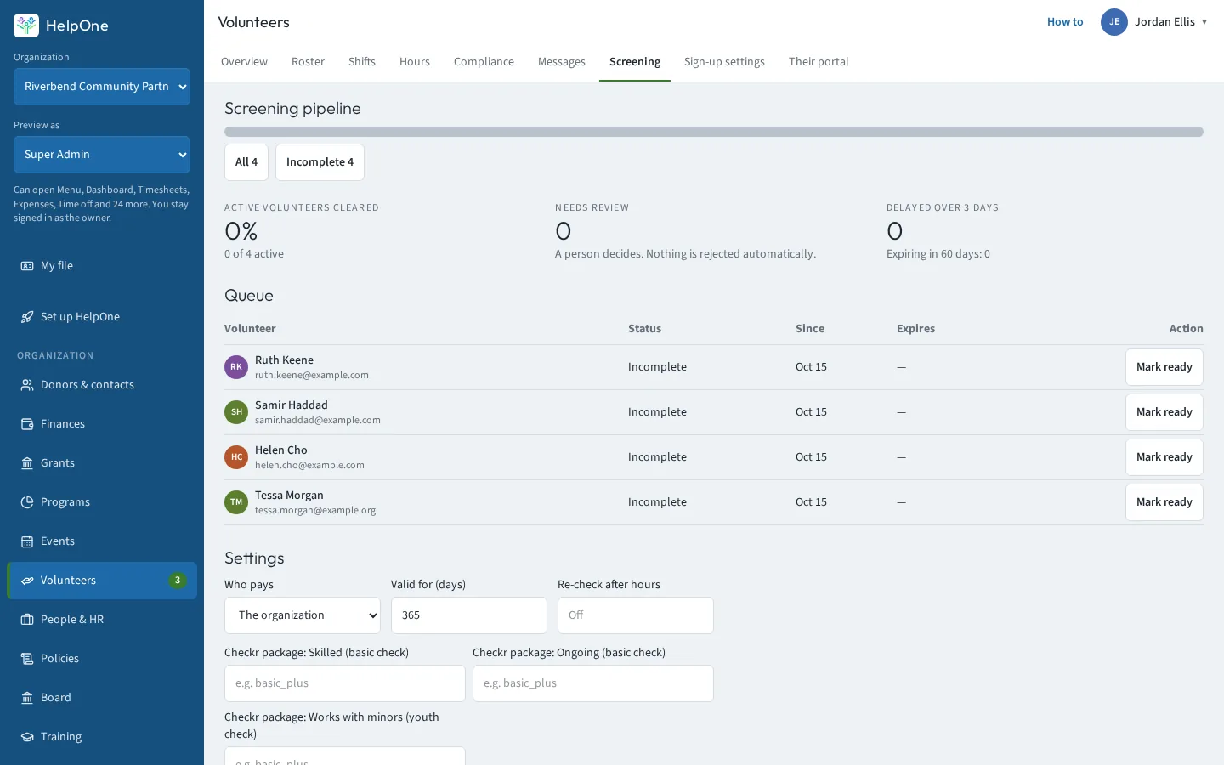This screenshot has height=765, width=1224.
Task: Click the Set up HelpOne rocket icon
Action: 27,317
